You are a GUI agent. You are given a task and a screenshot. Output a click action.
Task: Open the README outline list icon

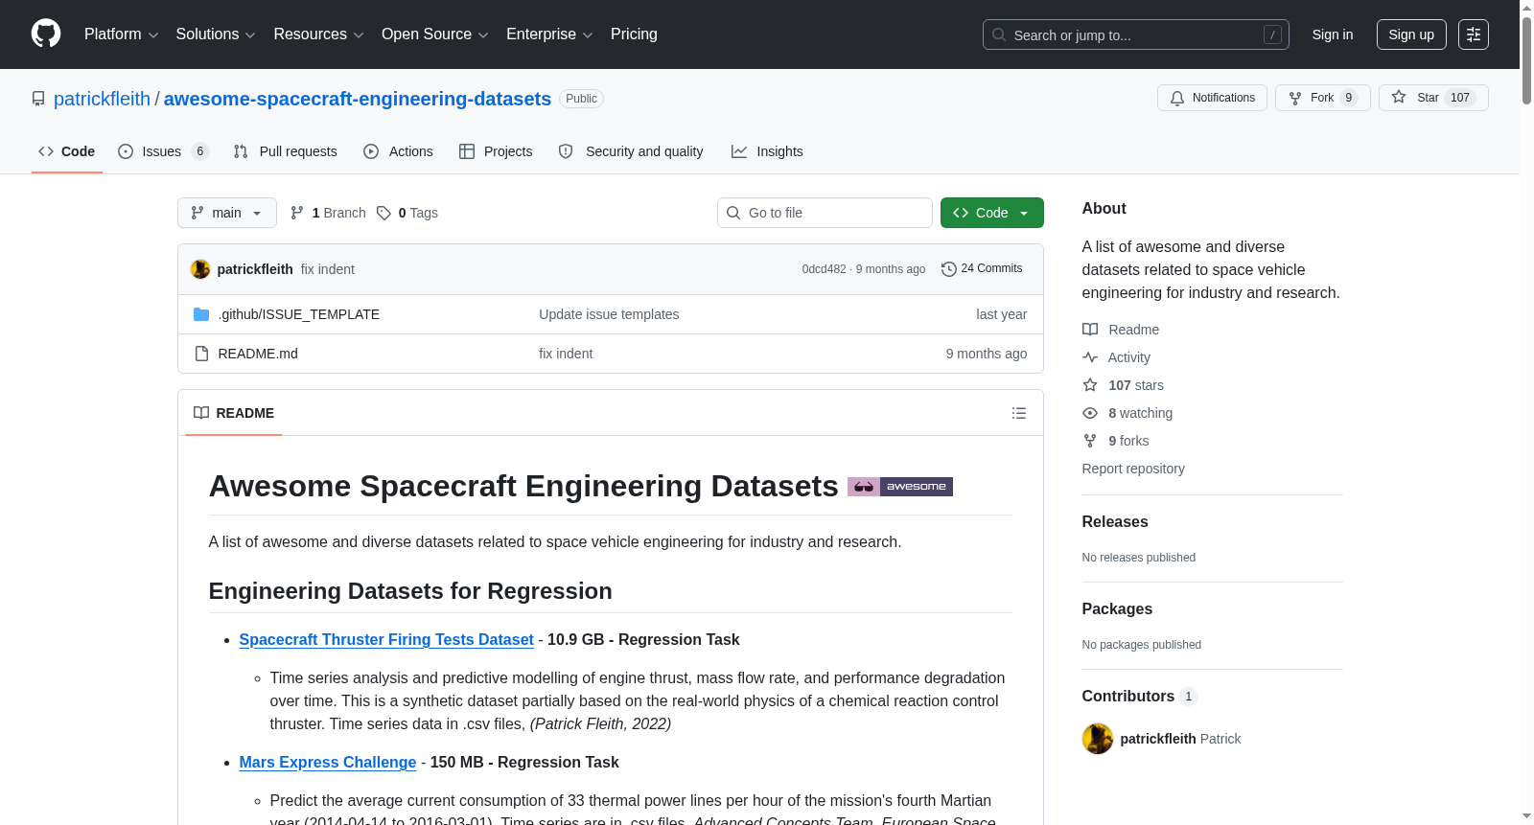click(x=1019, y=413)
